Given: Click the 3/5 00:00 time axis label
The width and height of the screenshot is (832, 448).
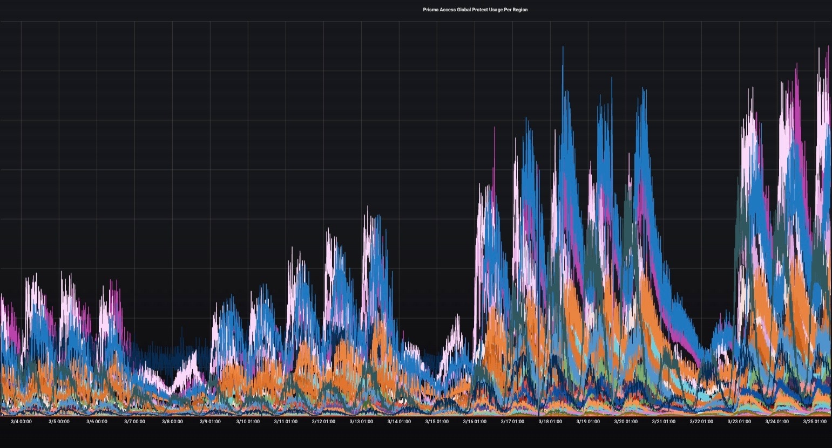Looking at the screenshot, I should 59,422.
